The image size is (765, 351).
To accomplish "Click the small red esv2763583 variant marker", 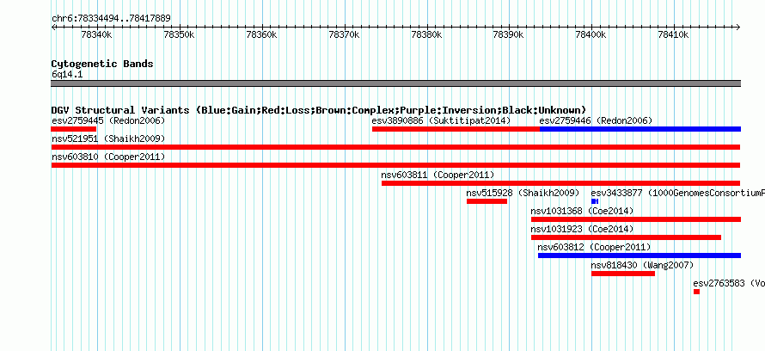I will (x=697, y=292).
